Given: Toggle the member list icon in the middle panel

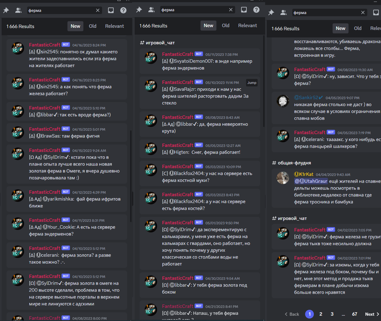Looking at the screenshot, I should (152, 10).
